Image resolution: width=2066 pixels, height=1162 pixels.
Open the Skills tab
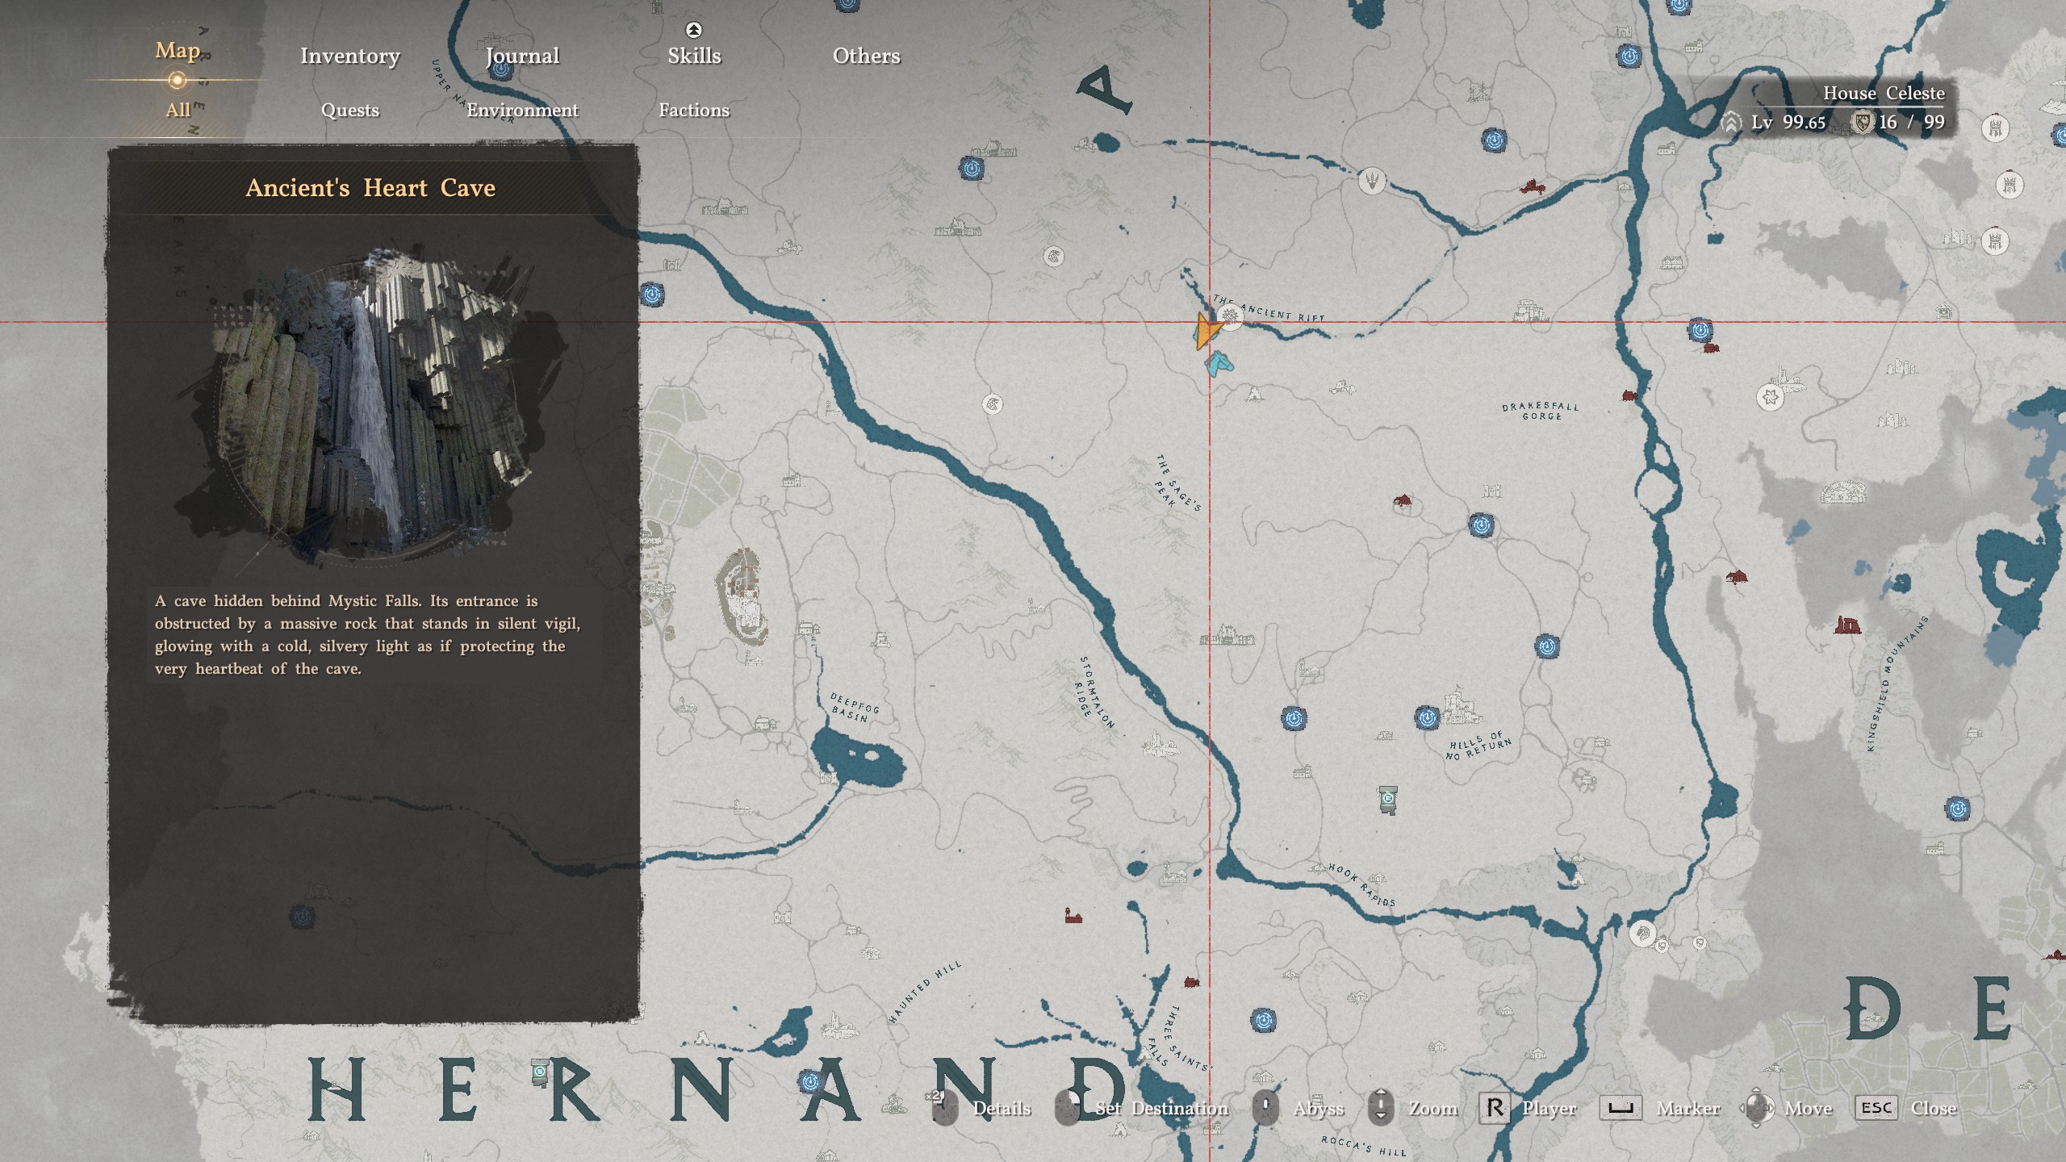click(x=694, y=56)
